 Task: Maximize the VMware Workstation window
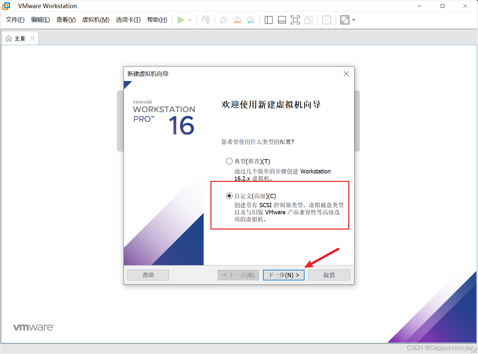pos(442,6)
